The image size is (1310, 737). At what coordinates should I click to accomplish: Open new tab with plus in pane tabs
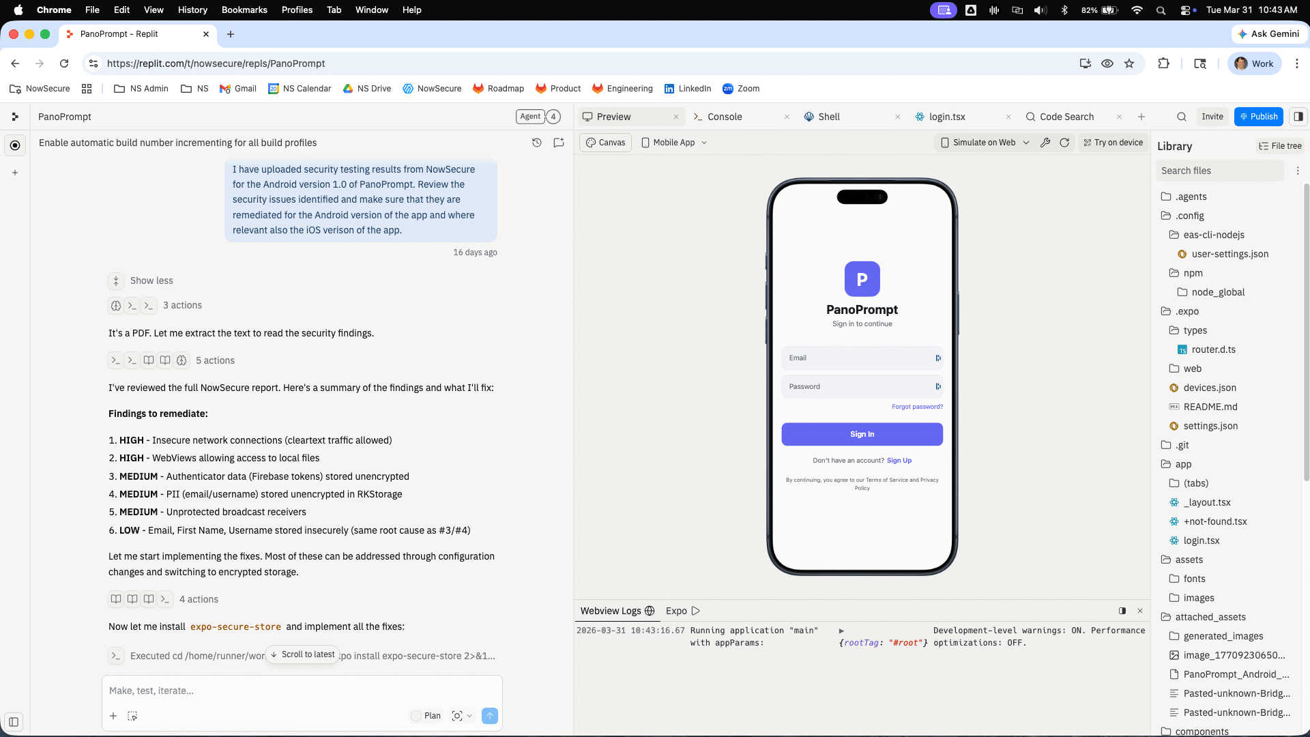1141,117
